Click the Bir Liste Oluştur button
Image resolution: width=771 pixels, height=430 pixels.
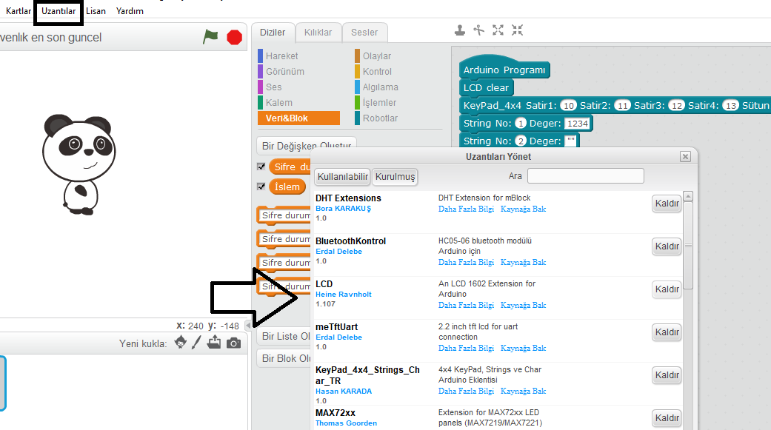click(x=284, y=336)
